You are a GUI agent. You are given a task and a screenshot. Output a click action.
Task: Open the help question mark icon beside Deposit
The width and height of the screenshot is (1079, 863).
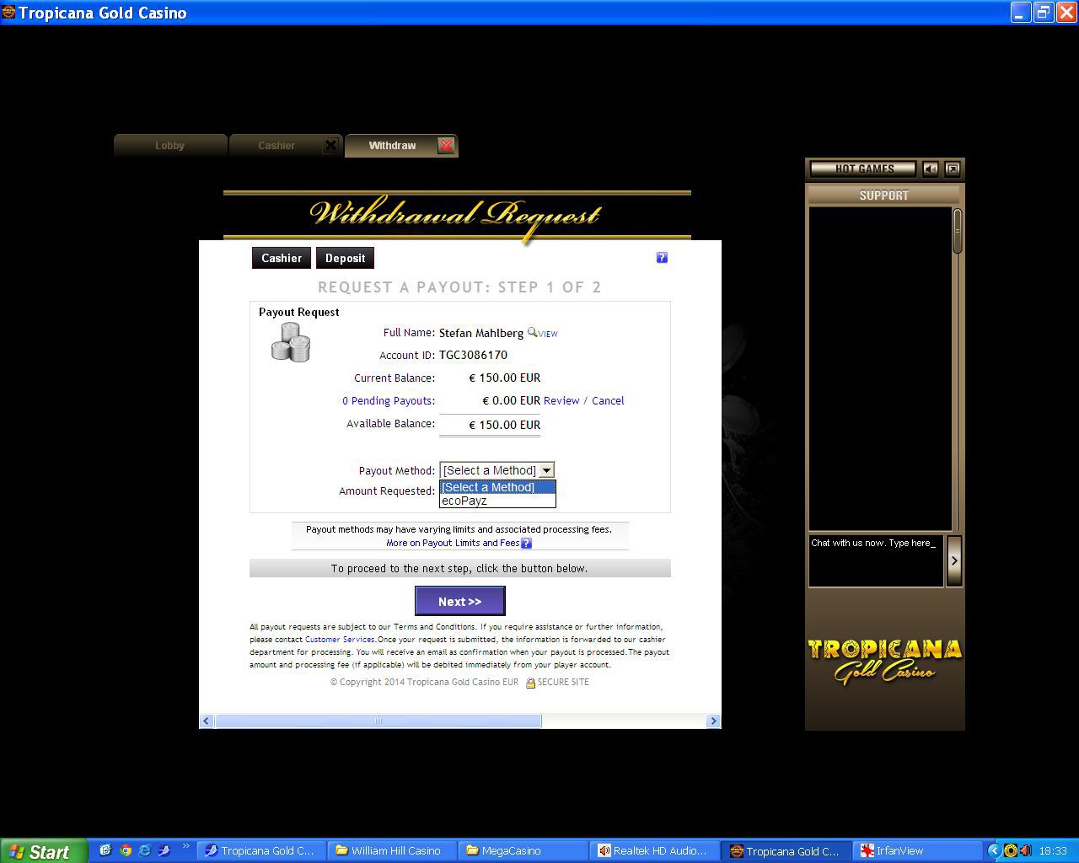[x=662, y=258]
